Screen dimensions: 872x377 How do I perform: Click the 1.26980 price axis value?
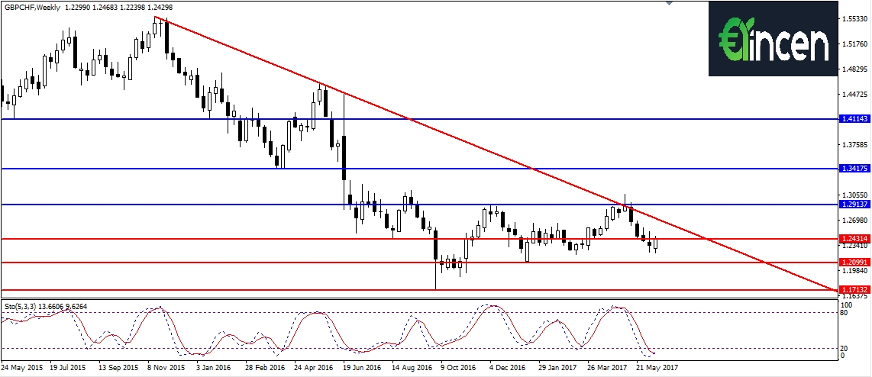pos(854,221)
